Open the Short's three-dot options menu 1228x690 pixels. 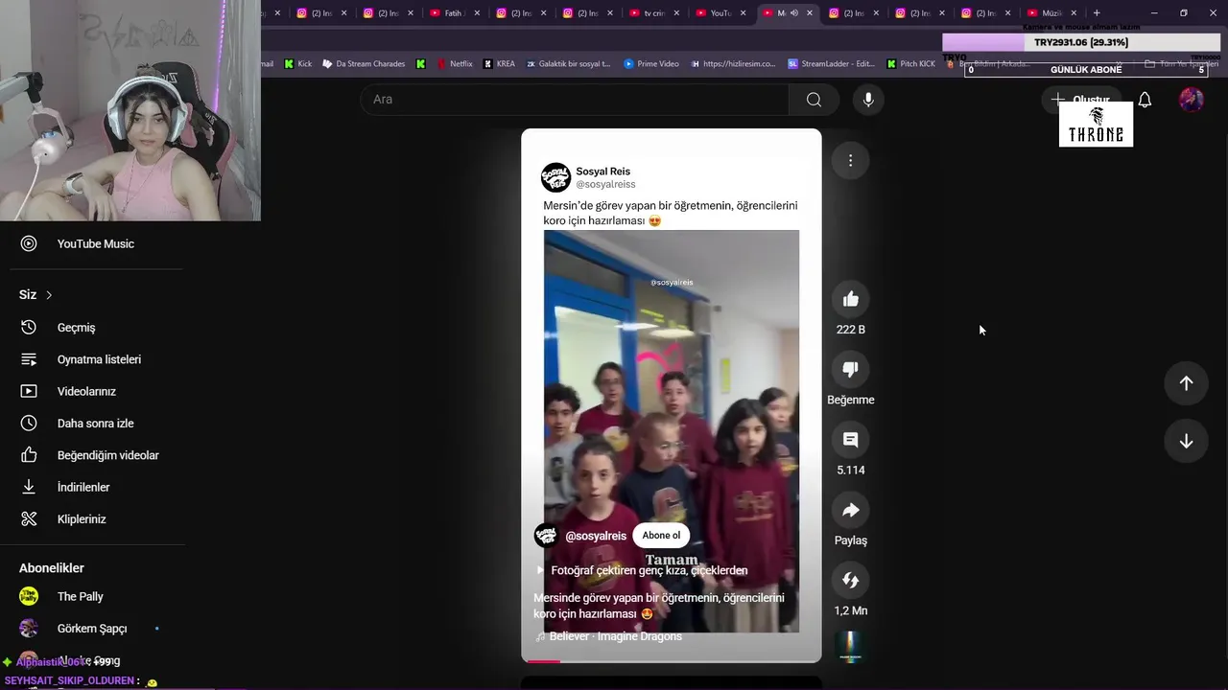[x=850, y=160]
